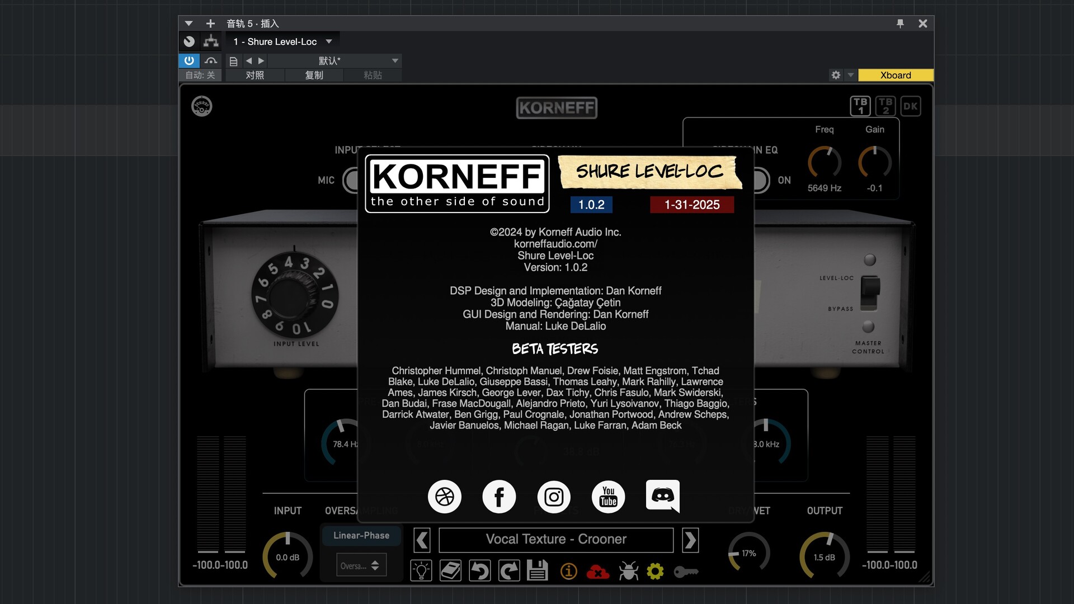Click the redo arrow icon
1074x604 pixels.
508,571
